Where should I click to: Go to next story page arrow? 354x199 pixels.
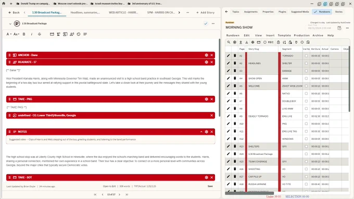119,194
